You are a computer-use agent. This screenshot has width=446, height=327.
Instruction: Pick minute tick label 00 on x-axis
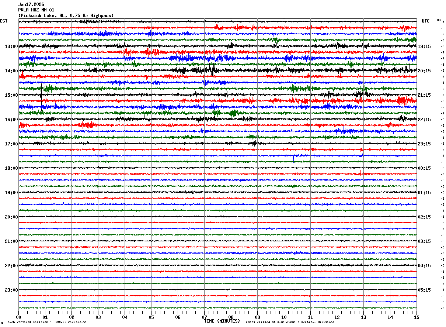click(x=18, y=317)
